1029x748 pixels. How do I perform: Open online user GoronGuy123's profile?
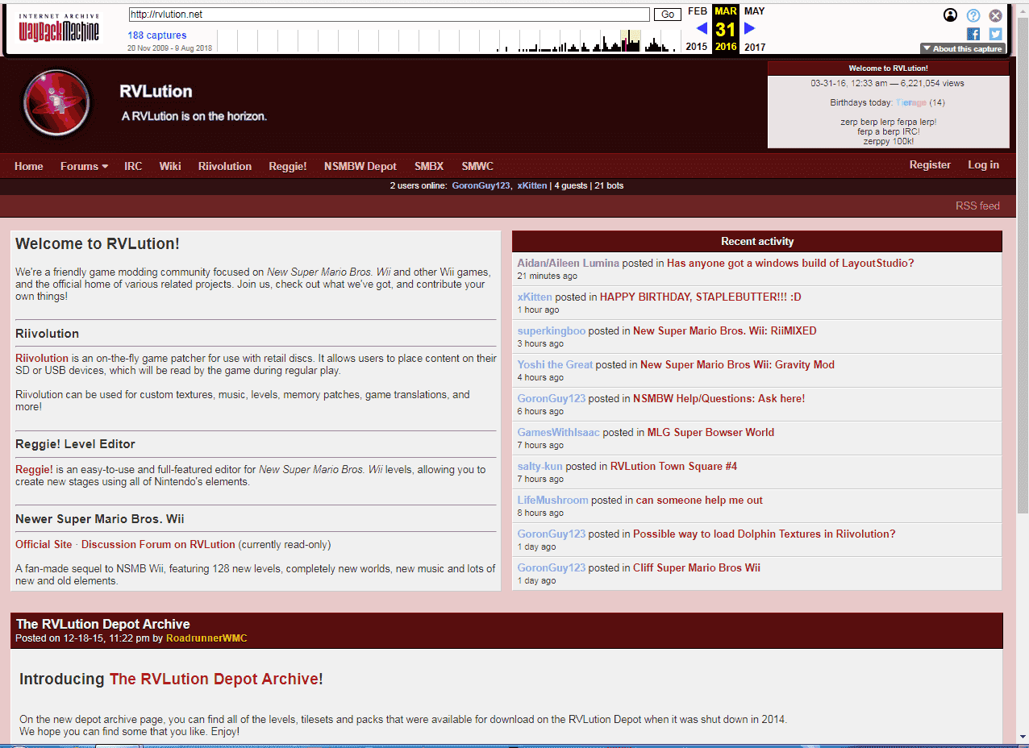(x=481, y=185)
